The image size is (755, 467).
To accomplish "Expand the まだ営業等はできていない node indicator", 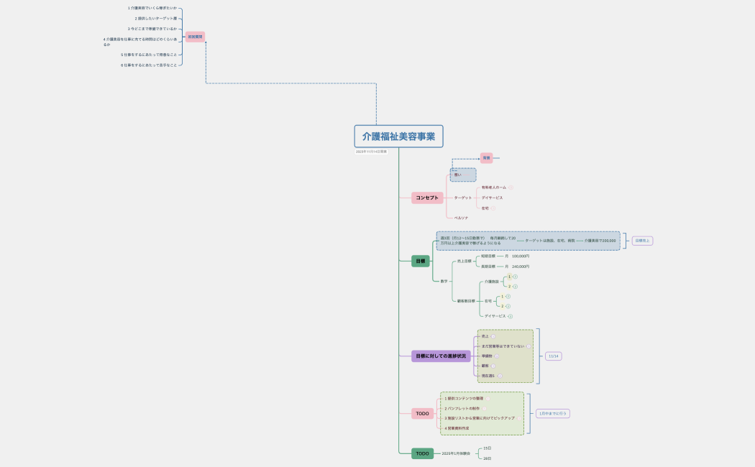I will pyautogui.click(x=528, y=346).
